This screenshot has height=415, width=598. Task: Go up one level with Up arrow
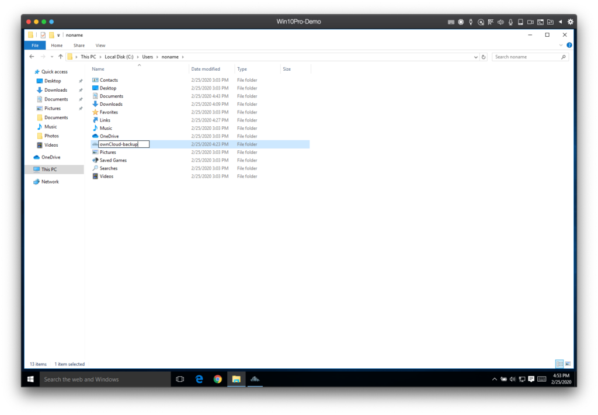pyautogui.click(x=60, y=57)
